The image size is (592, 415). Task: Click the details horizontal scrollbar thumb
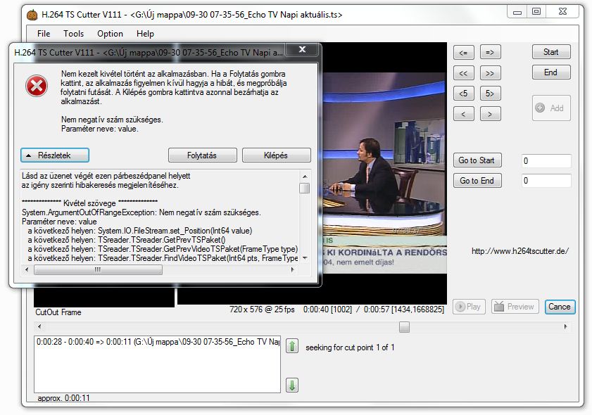98,270
